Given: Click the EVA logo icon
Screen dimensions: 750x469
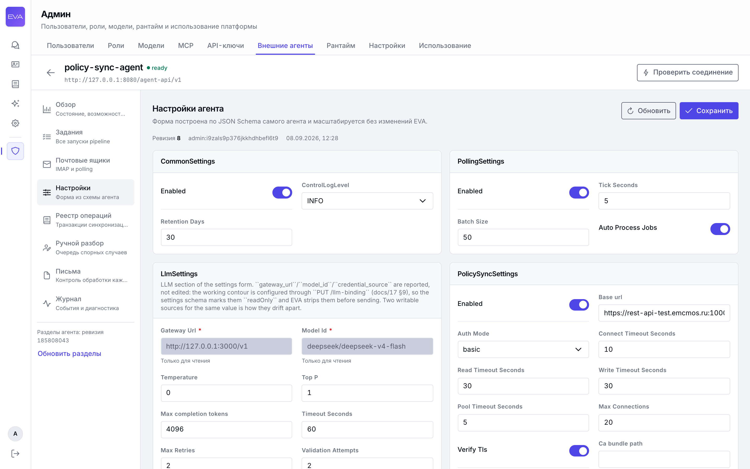Looking at the screenshot, I should click(15, 17).
